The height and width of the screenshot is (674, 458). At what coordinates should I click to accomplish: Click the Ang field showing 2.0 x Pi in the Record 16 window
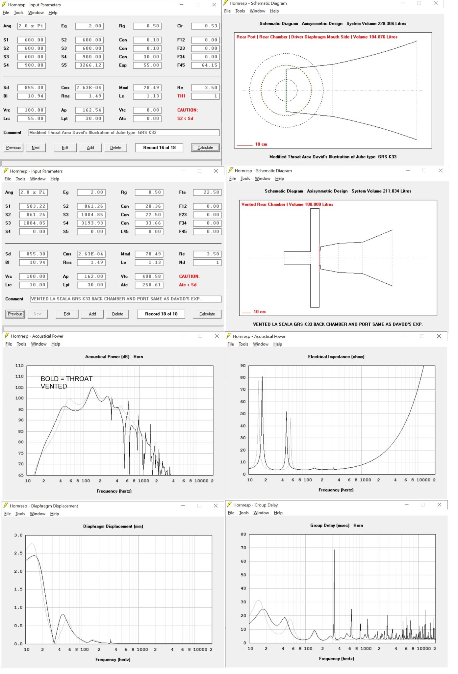(32, 26)
